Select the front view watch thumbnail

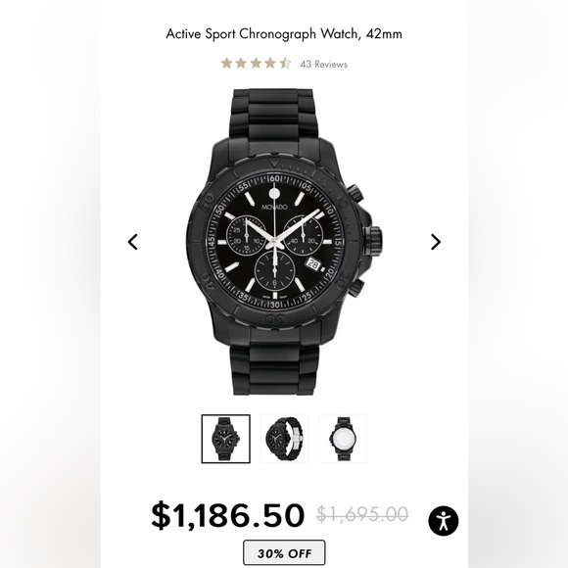tap(225, 439)
